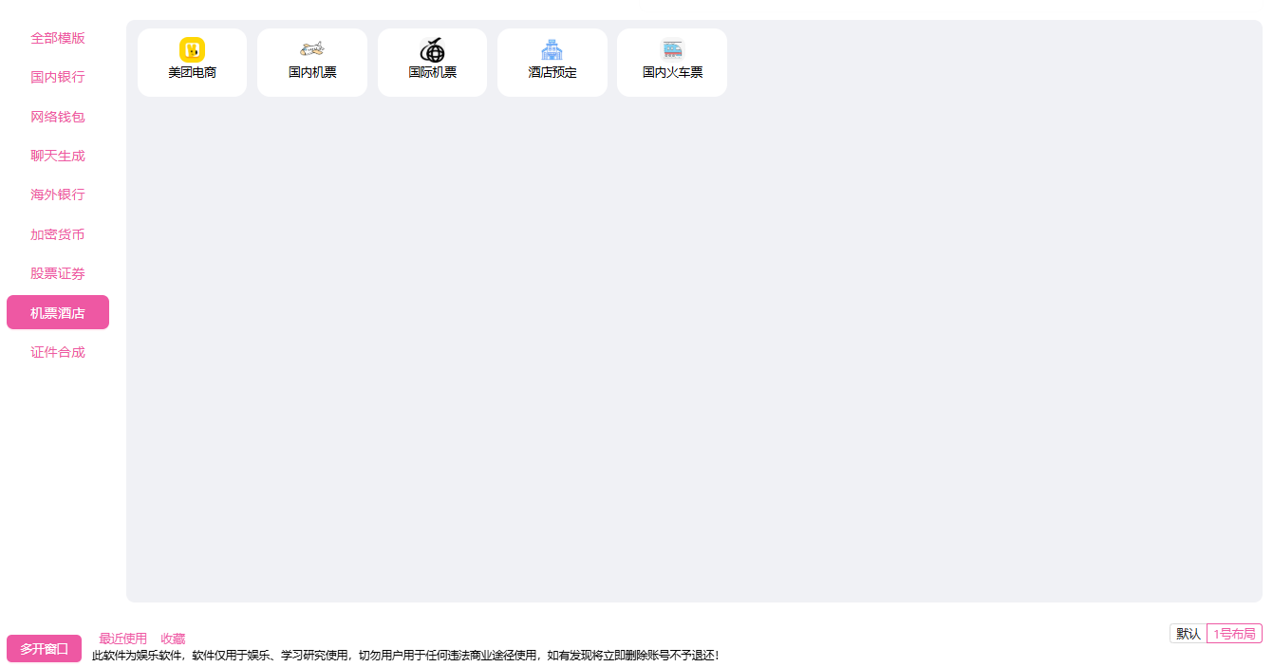The width and height of the screenshot is (1273, 667).
Task: Select the 股票证券 sidebar category
Action: click(x=58, y=273)
